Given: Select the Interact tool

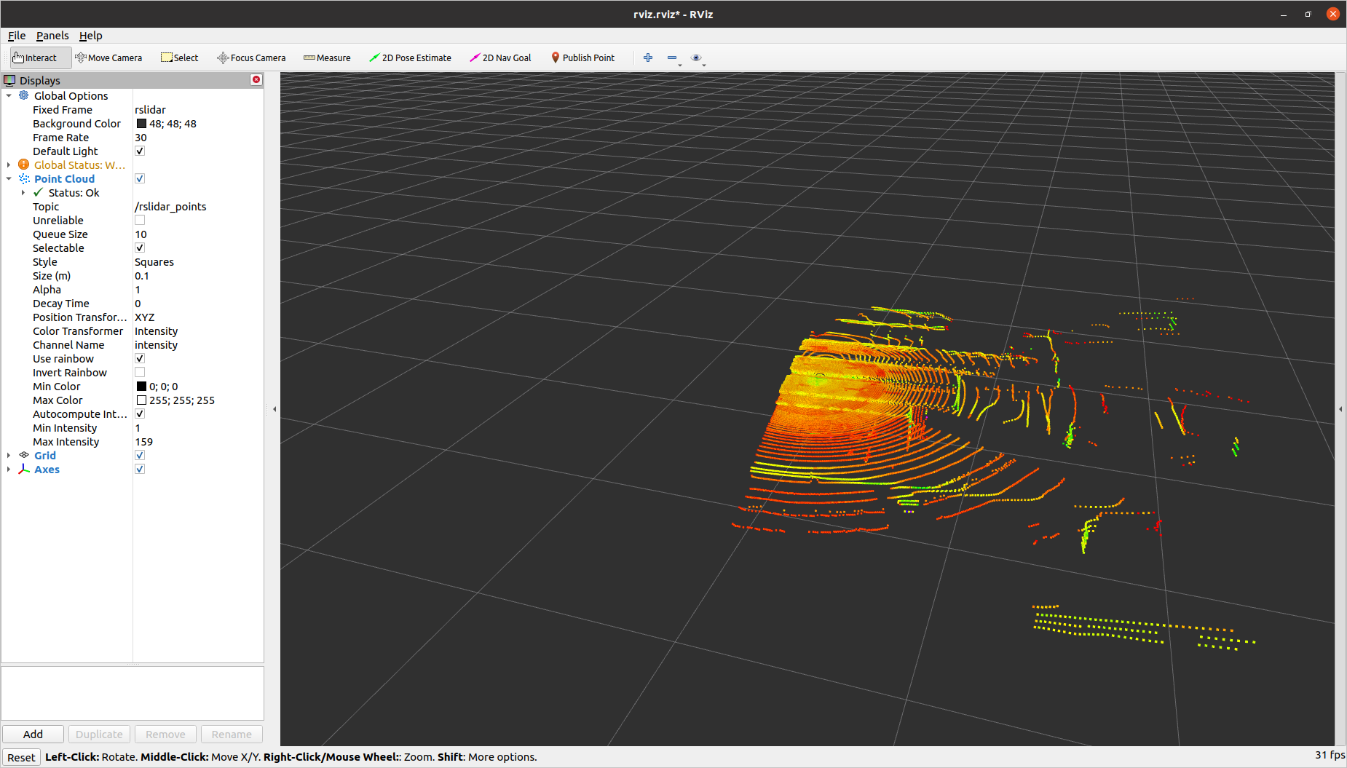Looking at the screenshot, I should [x=40, y=58].
